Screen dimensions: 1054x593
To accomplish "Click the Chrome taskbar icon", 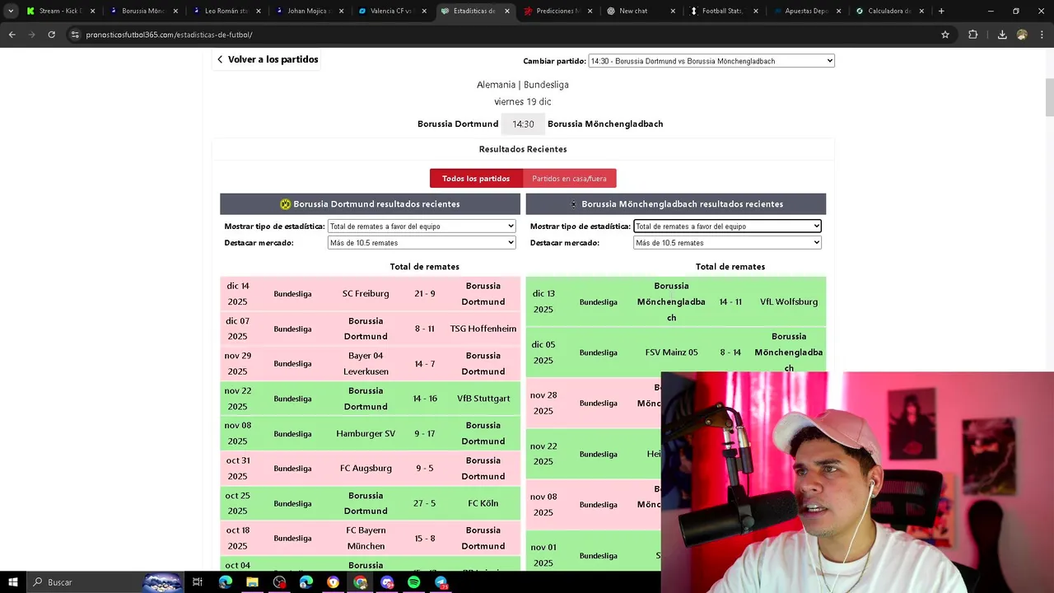I will click(360, 582).
